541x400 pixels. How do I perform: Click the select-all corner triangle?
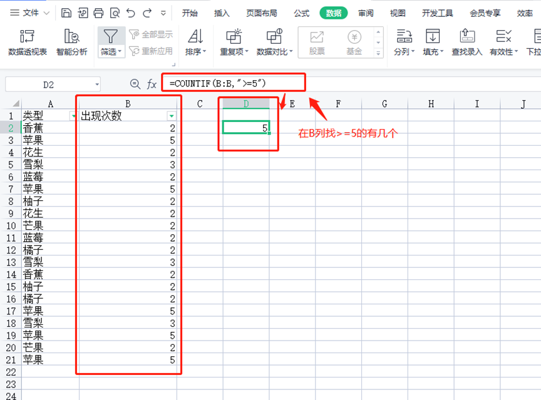coord(15,103)
